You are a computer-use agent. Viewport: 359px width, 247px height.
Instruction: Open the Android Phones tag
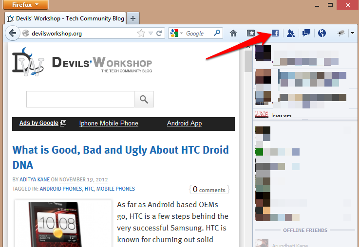[x=61, y=189]
